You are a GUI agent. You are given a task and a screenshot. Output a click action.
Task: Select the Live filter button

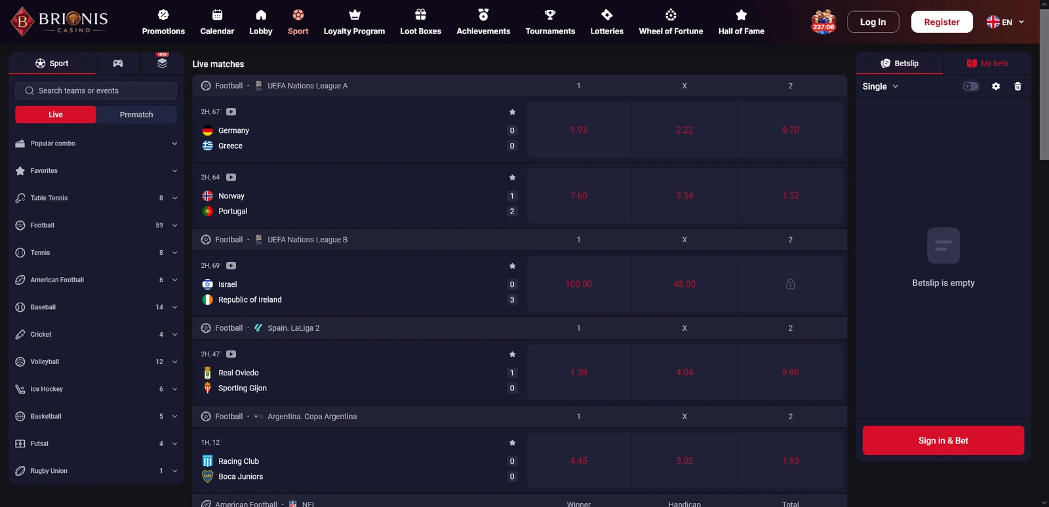[x=56, y=115]
